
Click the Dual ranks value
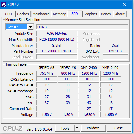[115, 45]
